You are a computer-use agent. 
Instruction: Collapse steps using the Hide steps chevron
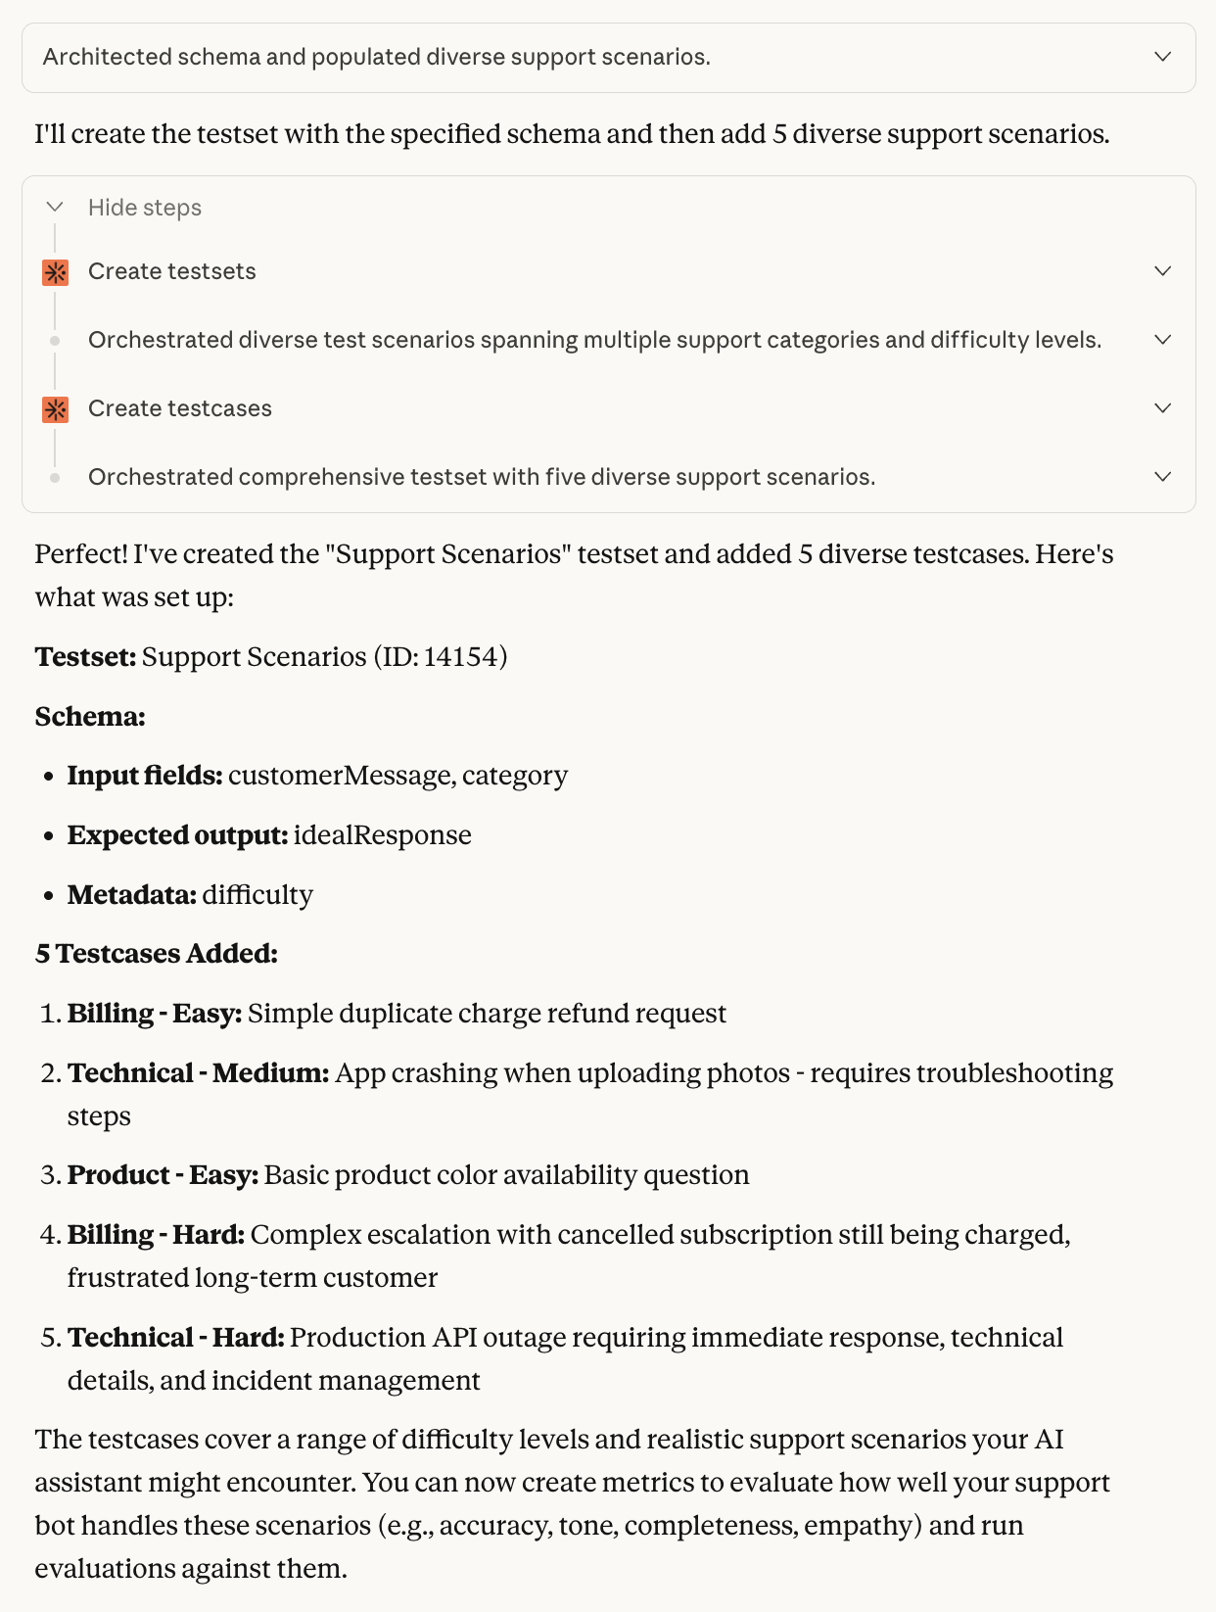click(55, 207)
